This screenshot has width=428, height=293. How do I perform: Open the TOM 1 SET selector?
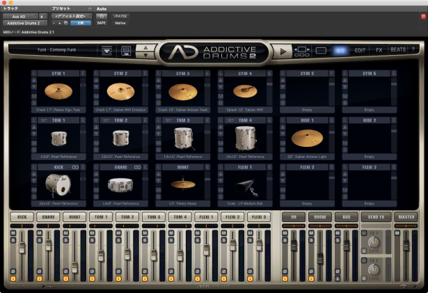pyautogui.click(x=44, y=120)
